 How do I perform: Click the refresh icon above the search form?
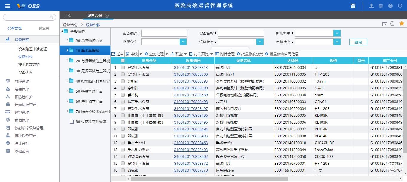click(392, 24)
